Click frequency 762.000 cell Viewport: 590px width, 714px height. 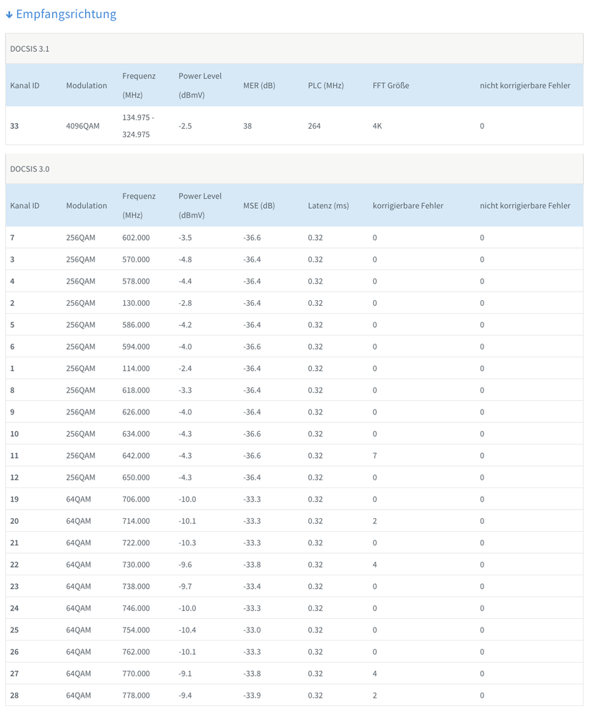(x=136, y=652)
